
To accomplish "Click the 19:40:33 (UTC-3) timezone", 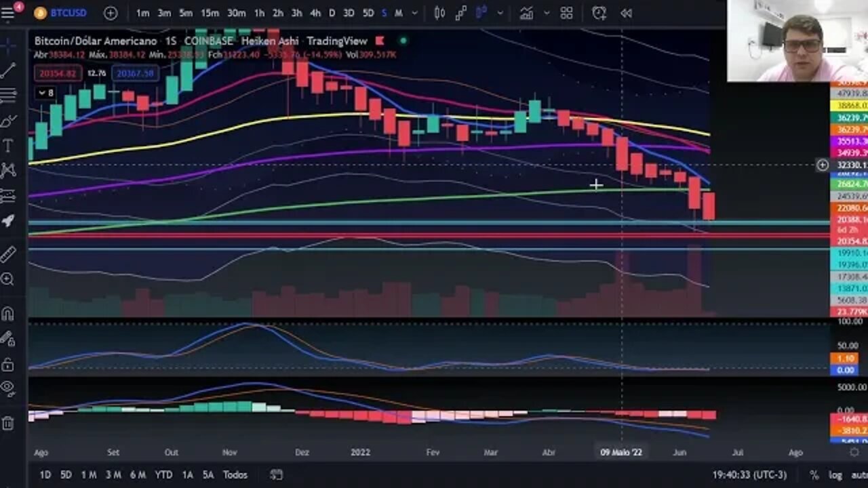I will coord(749,475).
